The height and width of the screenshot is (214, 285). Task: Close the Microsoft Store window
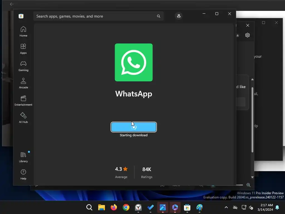230,14
